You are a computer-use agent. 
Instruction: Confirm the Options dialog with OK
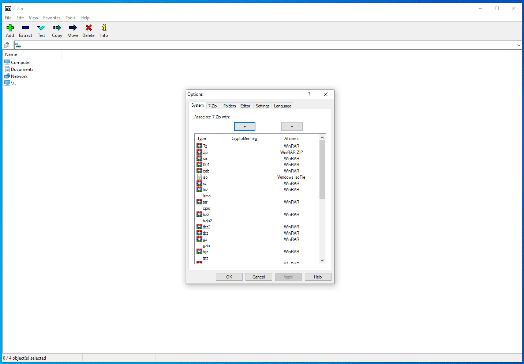229,277
